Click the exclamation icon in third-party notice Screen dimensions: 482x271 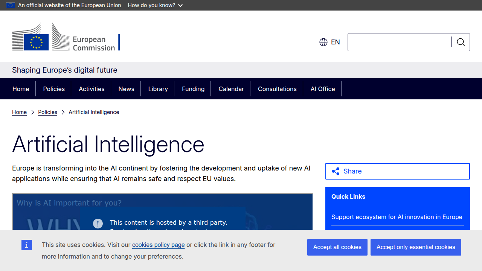(x=98, y=224)
